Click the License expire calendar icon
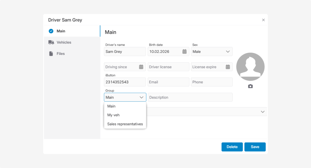Image resolution: width=311 pixels, height=168 pixels. (x=228, y=67)
